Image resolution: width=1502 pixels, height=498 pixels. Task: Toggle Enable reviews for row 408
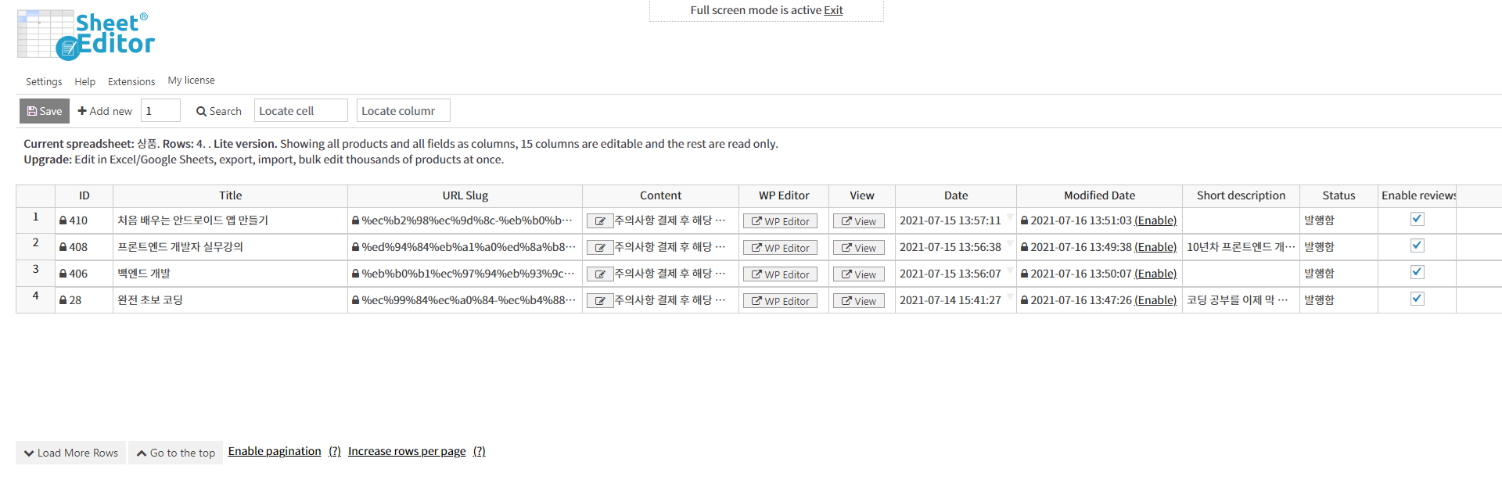point(1417,245)
